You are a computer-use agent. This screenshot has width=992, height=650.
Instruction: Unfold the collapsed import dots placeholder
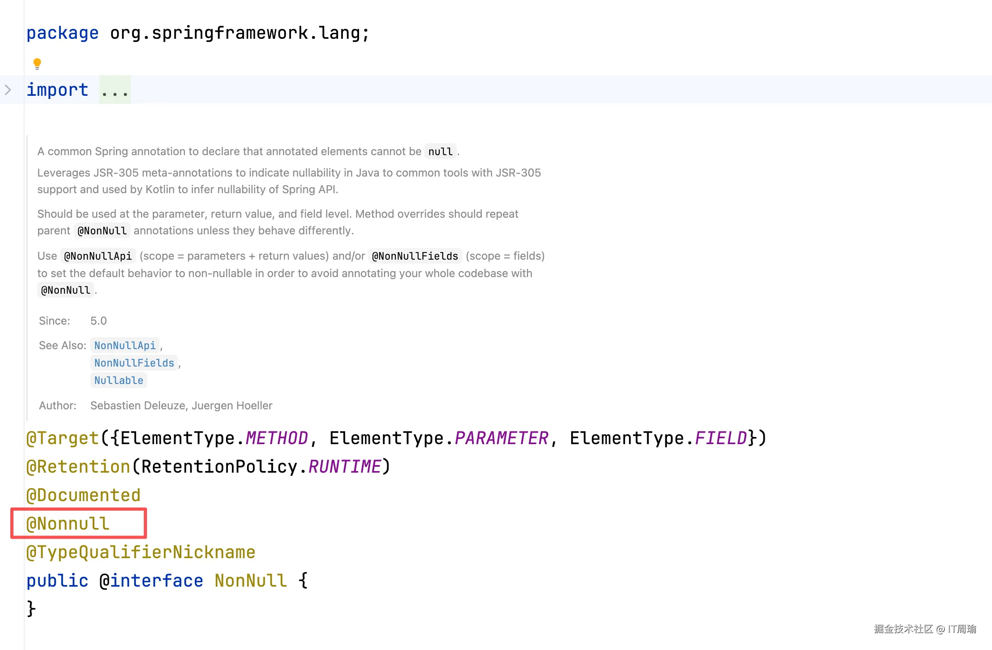click(115, 90)
